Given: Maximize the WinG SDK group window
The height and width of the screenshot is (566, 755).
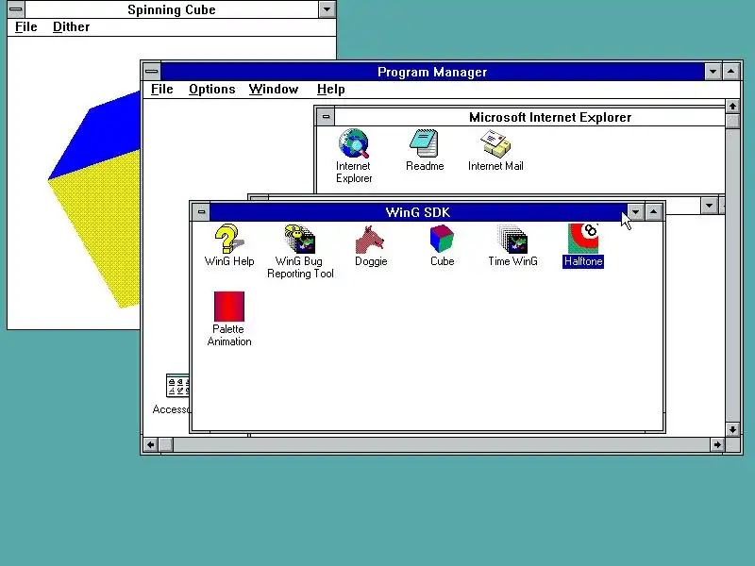Looking at the screenshot, I should pos(653,211).
